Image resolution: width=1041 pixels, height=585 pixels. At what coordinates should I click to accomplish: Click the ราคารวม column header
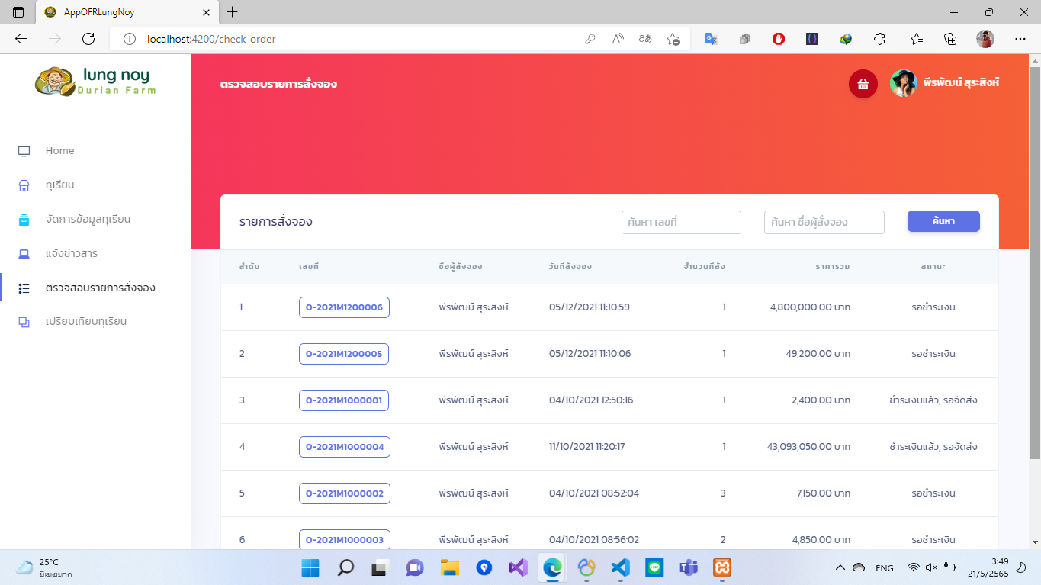(833, 267)
